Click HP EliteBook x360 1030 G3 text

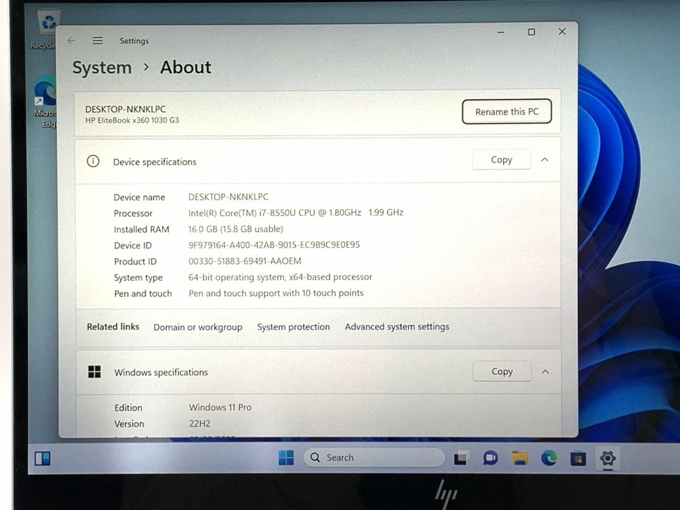click(x=132, y=120)
